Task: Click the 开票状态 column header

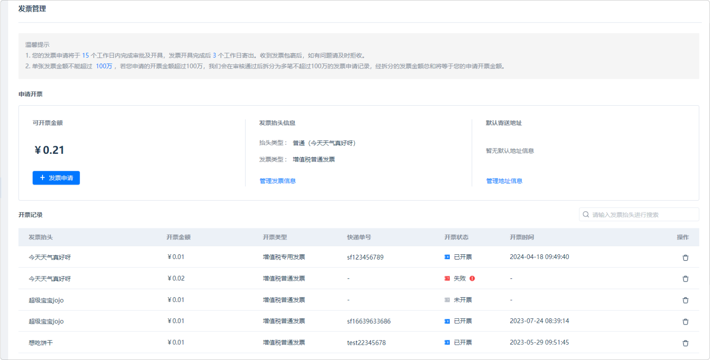Action: point(456,237)
